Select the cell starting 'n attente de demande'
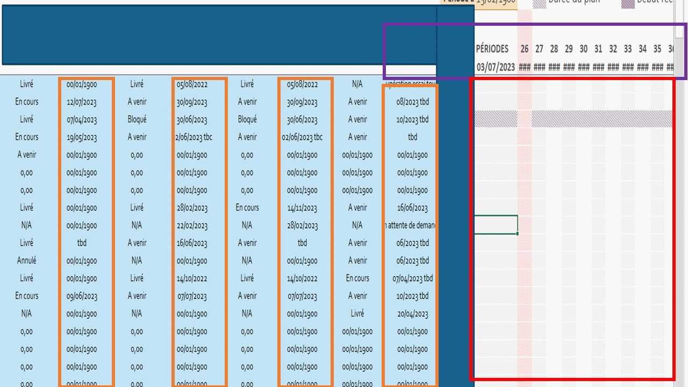The width and height of the screenshot is (688, 387). [410, 226]
